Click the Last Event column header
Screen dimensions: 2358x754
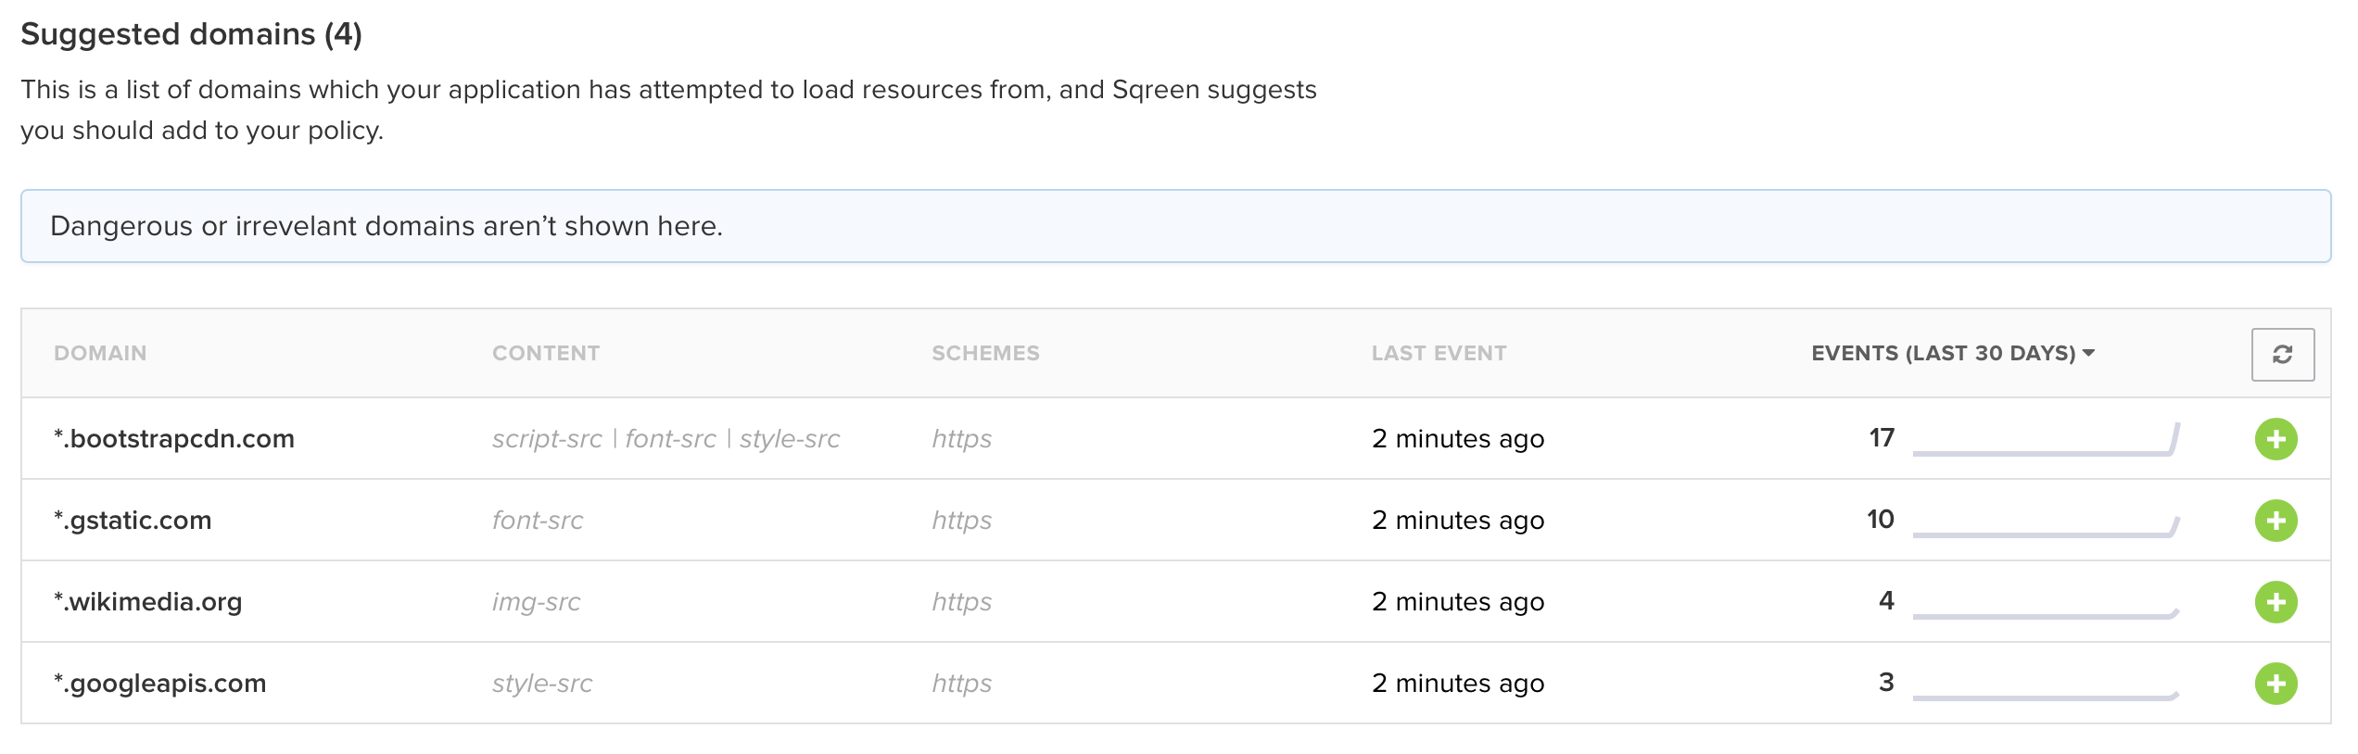[x=1439, y=353]
